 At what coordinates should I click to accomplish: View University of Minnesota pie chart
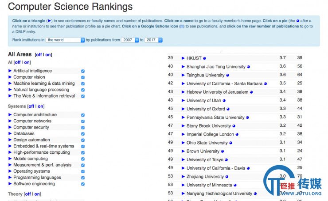point(235,185)
